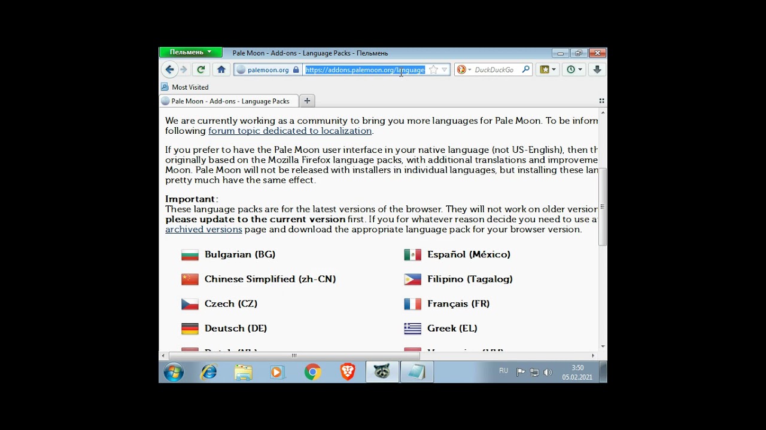Click the list all tabs button
766x430 pixels.
[x=601, y=101]
